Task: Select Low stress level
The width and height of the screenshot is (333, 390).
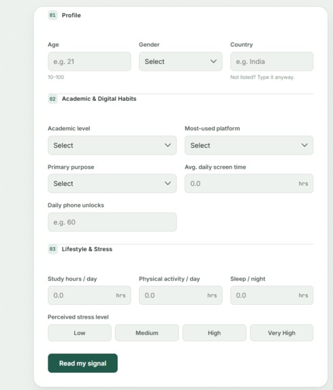Action: tap(80, 333)
